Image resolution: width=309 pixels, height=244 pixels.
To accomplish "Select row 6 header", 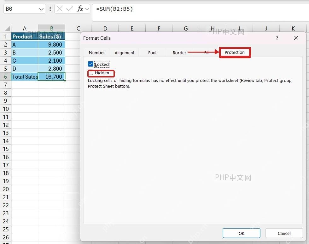I will 6,77.
